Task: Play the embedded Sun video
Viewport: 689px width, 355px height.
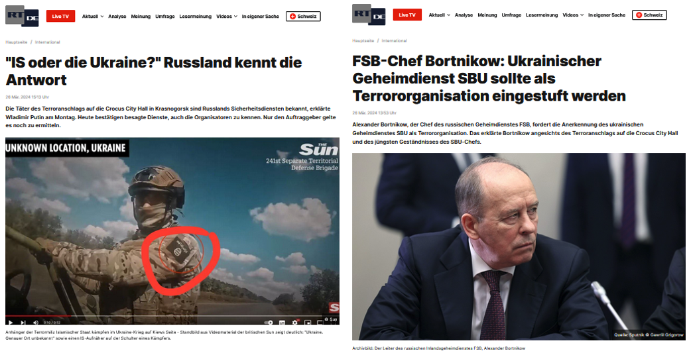Action: coord(11,323)
